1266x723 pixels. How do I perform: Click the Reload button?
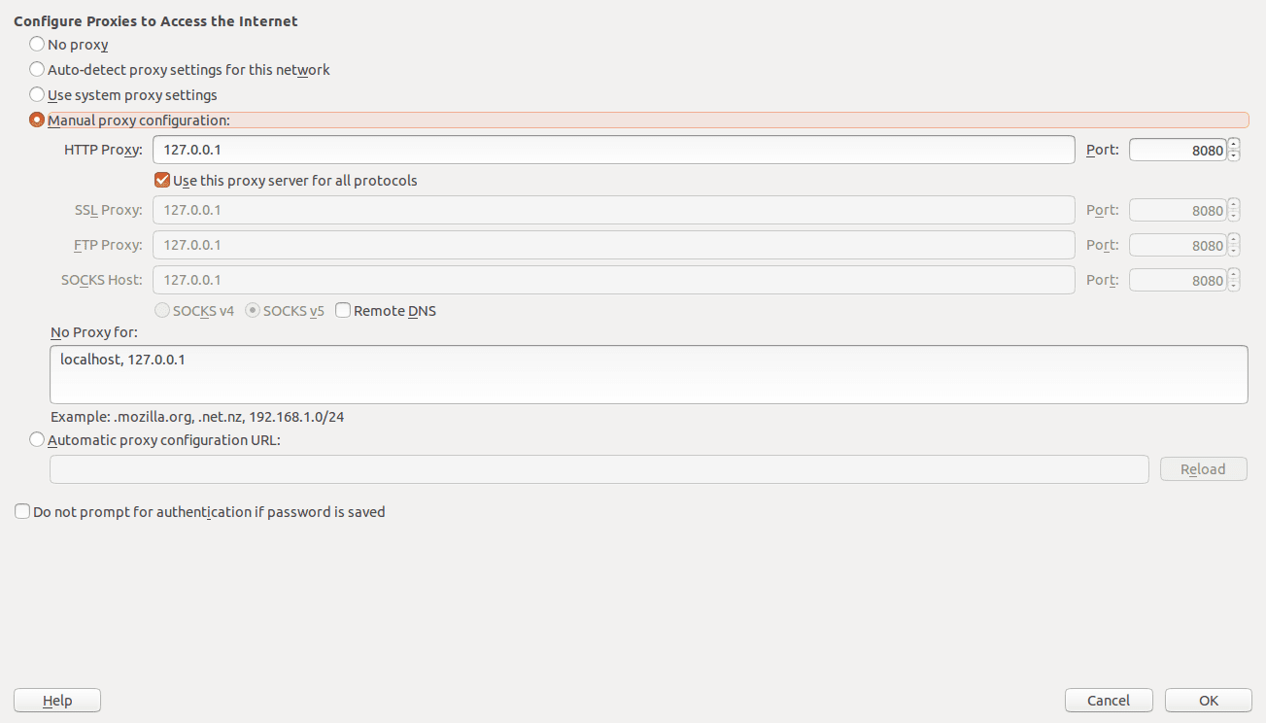1203,468
